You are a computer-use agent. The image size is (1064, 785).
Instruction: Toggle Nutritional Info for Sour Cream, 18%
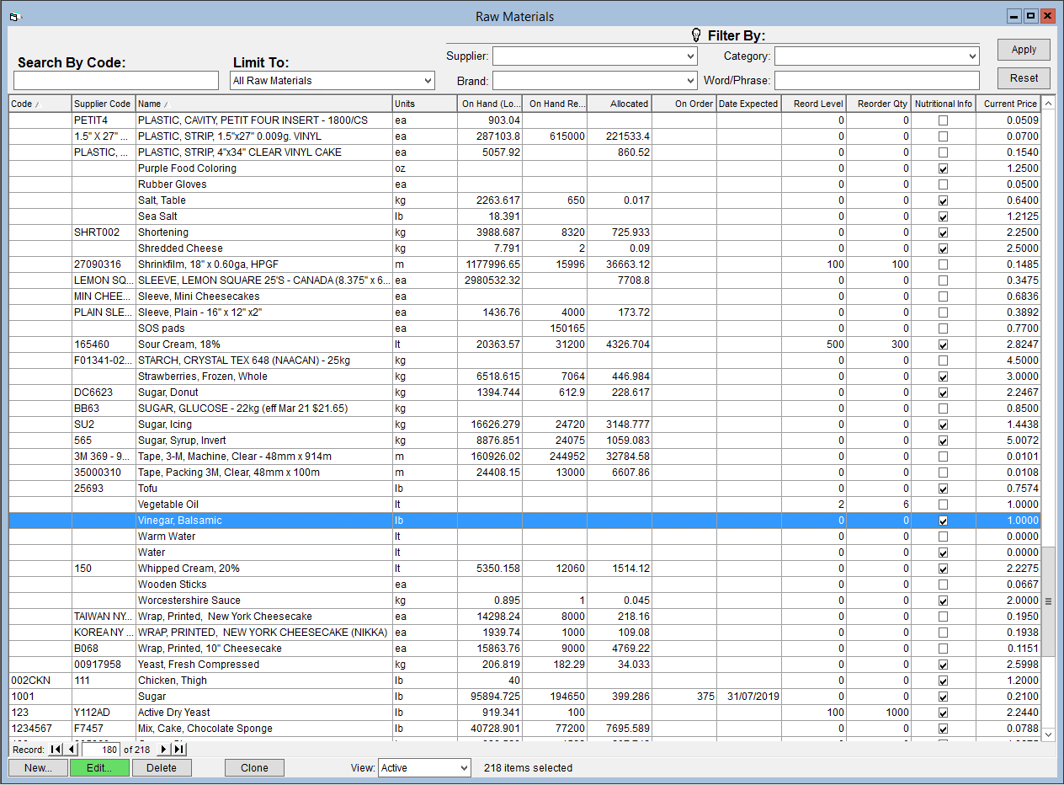[x=944, y=344]
